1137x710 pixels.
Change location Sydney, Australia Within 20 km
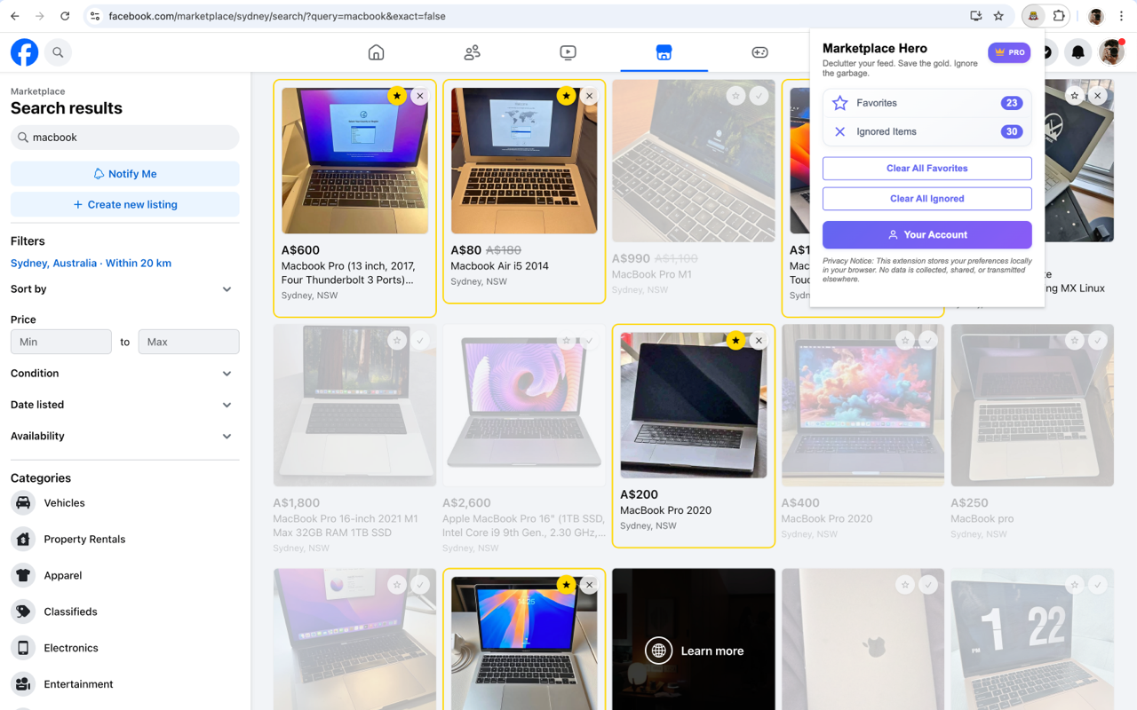click(x=91, y=263)
